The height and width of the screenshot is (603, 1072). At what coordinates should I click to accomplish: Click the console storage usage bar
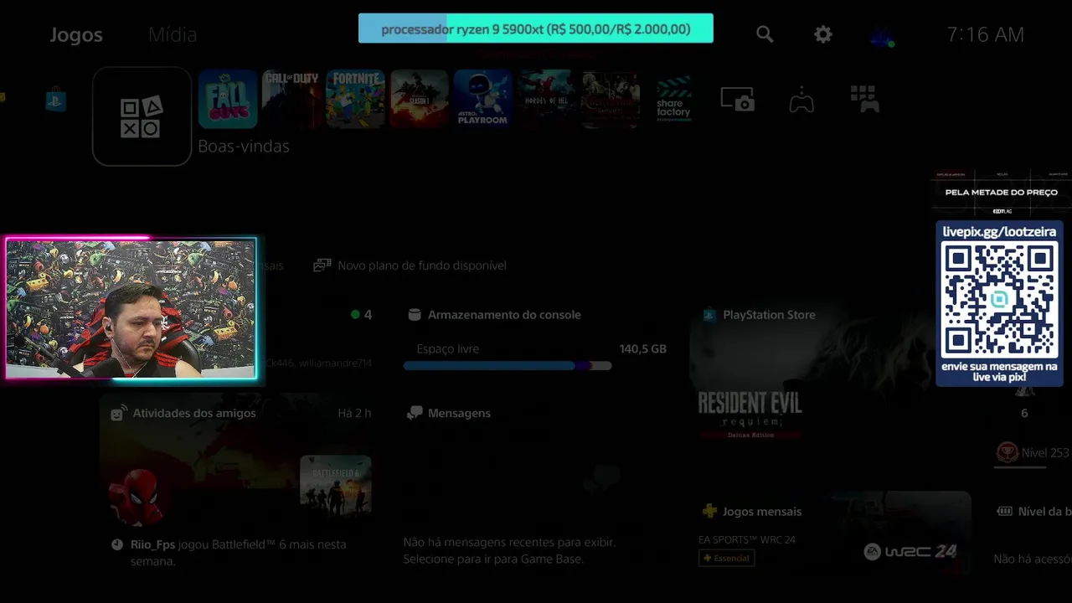508,366
